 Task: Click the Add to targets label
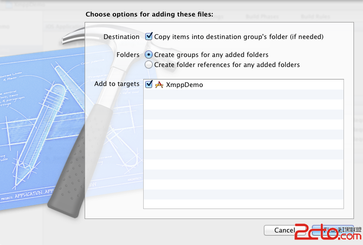(117, 83)
